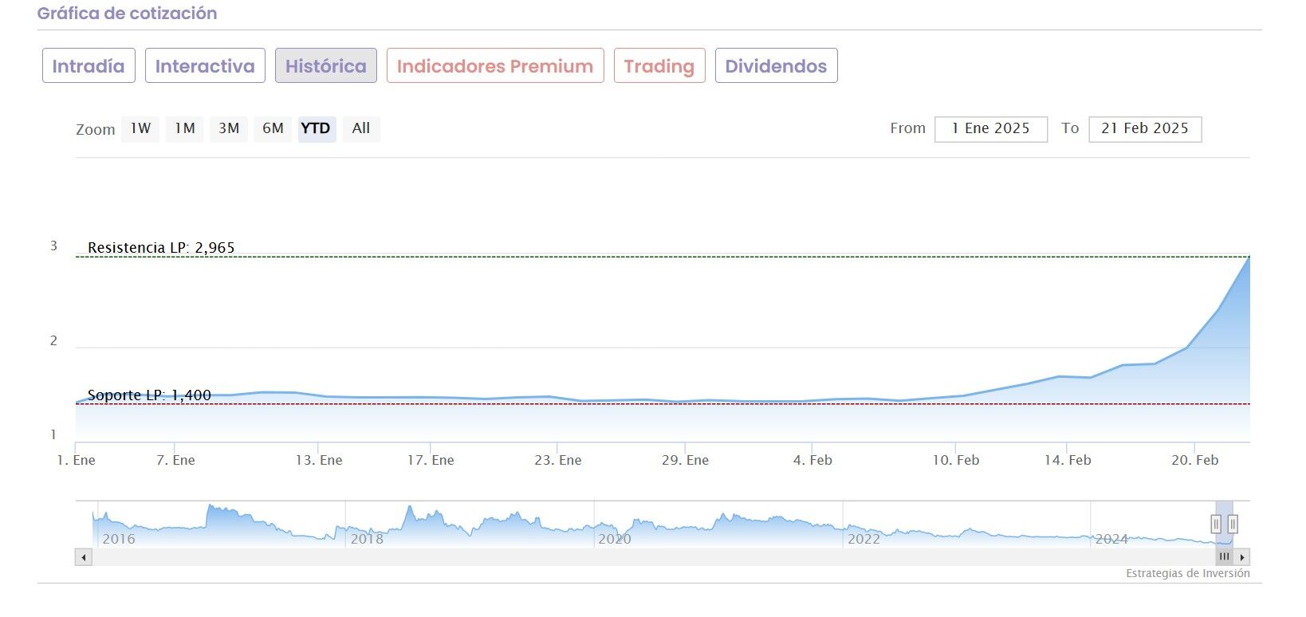Open Indicadores Premium tab
The height and width of the screenshot is (617, 1306).
coord(495,66)
